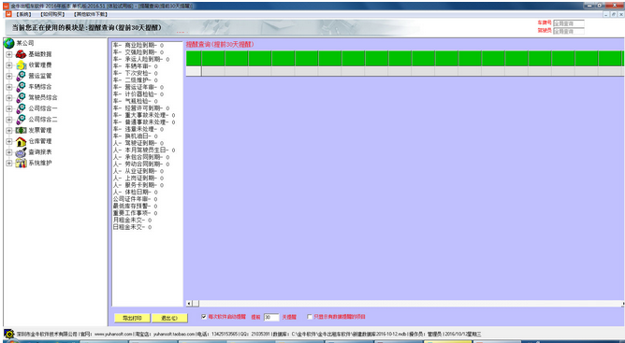Select the 车辆综合 tree item label
The width and height of the screenshot is (625, 343).
click(40, 87)
